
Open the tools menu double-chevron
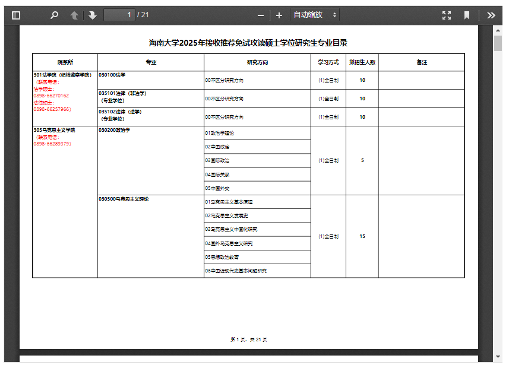(x=491, y=15)
